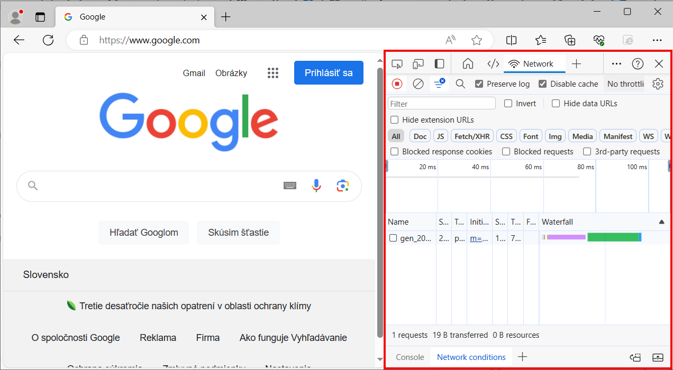Start Google voice search
The width and height of the screenshot is (673, 370).
click(x=316, y=186)
